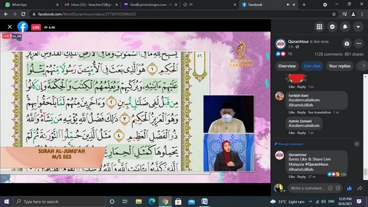
Task: Click the live chat scrollbar
Action: (366, 126)
